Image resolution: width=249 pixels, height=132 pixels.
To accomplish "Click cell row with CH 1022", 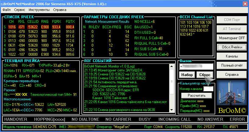I will pos(39,54).
